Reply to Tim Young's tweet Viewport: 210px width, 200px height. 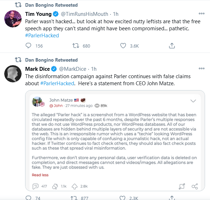28,46
